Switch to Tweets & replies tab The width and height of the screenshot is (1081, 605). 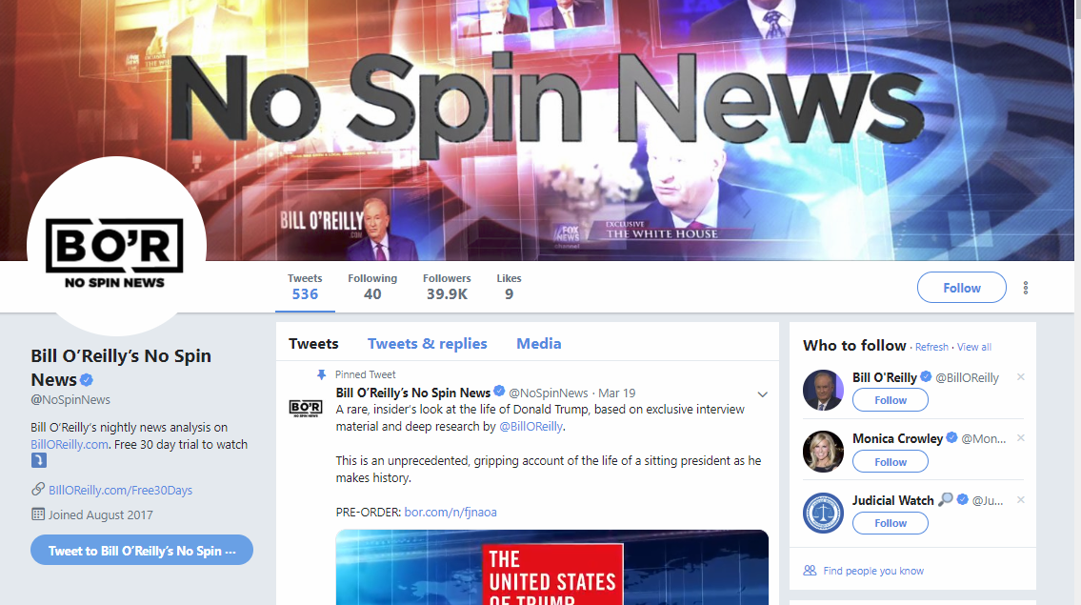pyautogui.click(x=428, y=344)
